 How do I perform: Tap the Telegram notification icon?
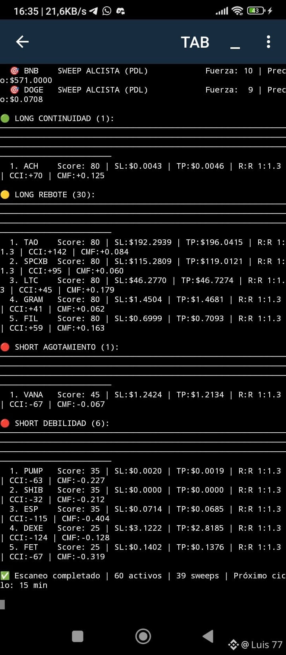pyautogui.click(x=93, y=11)
